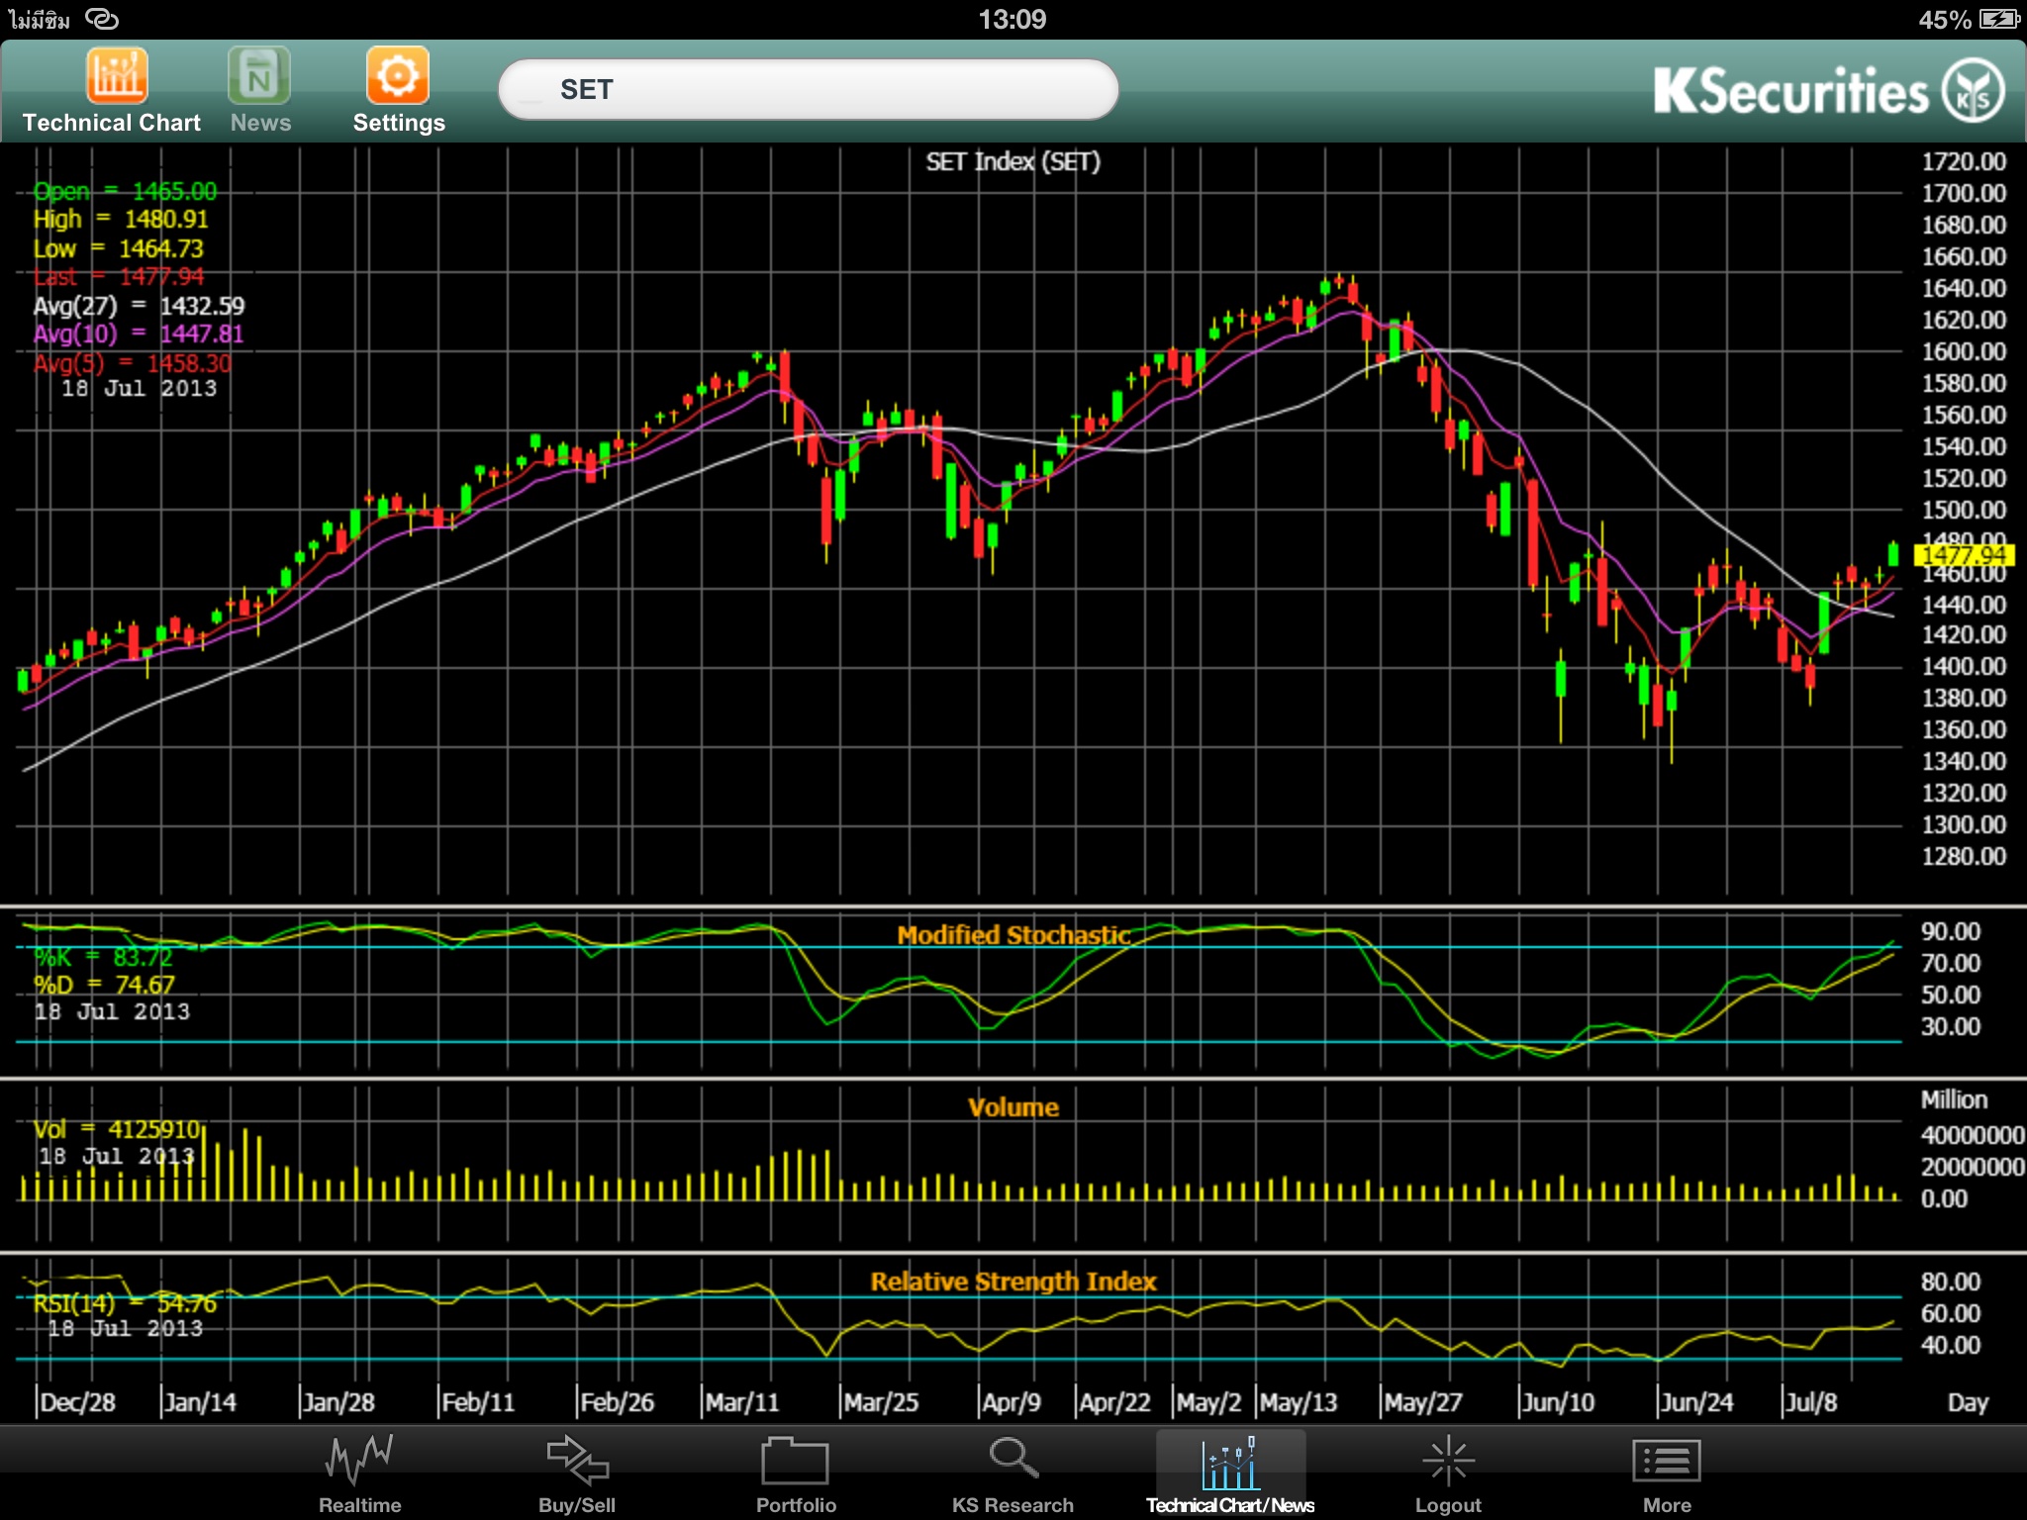Tap the KSecurities logo

pyautogui.click(x=1827, y=91)
